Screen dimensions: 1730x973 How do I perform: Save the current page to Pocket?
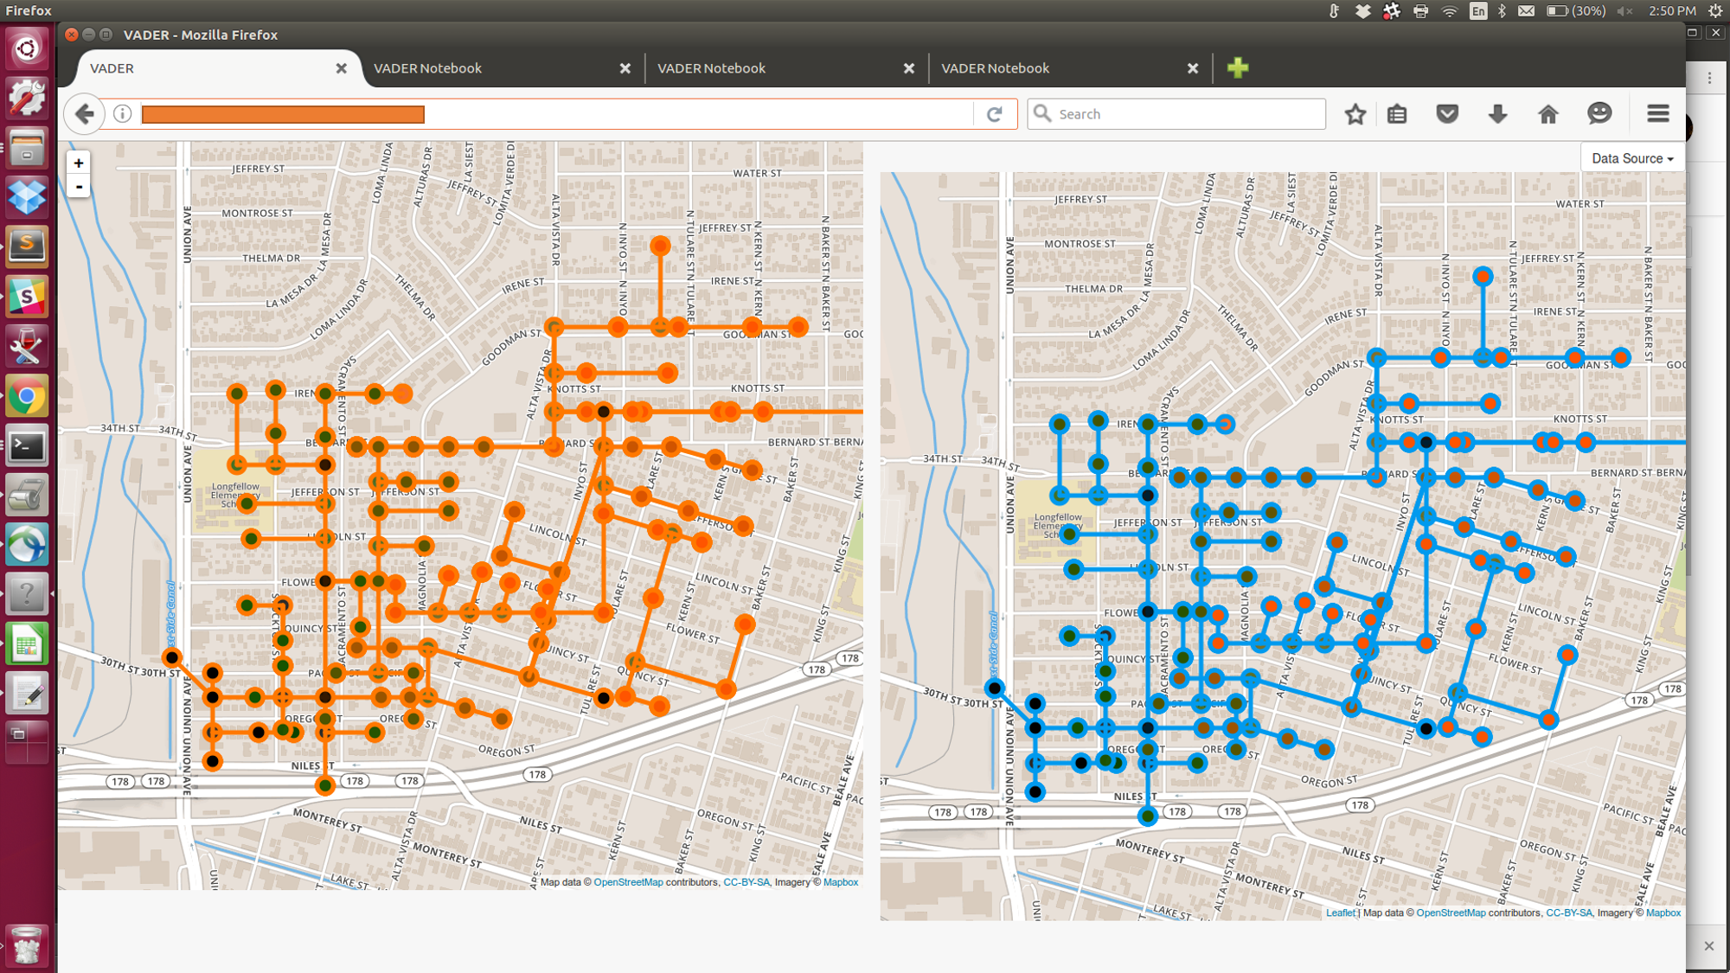[1446, 113]
